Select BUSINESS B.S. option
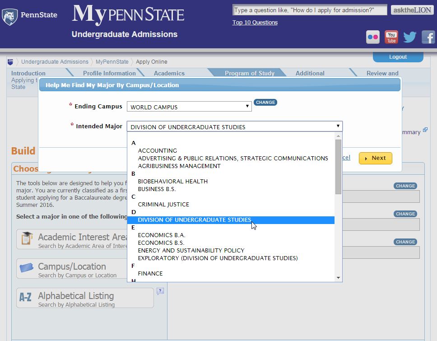This screenshot has width=437, height=341. (157, 189)
